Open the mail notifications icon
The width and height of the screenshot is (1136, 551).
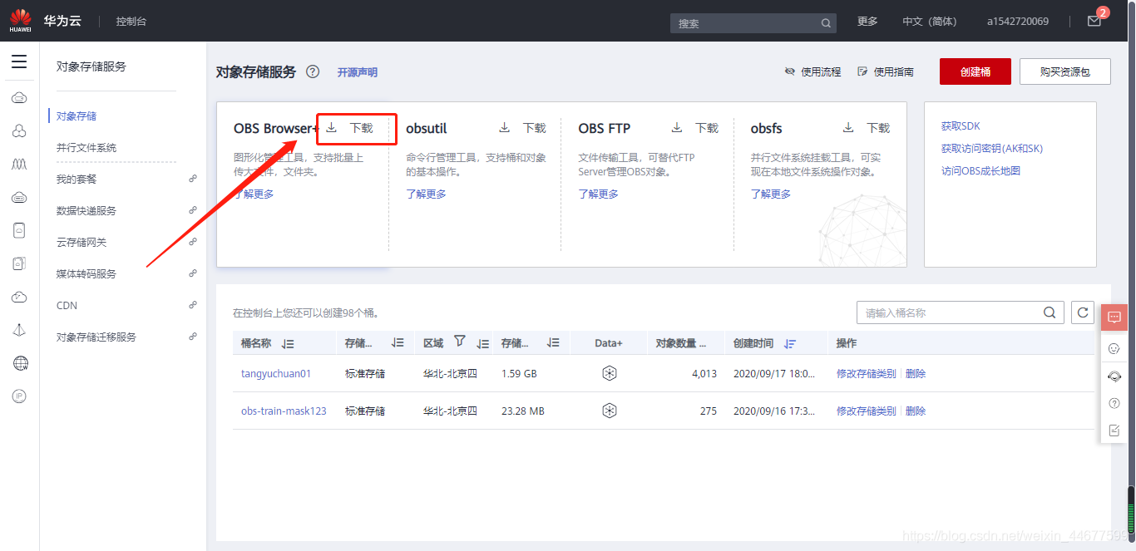coord(1094,22)
